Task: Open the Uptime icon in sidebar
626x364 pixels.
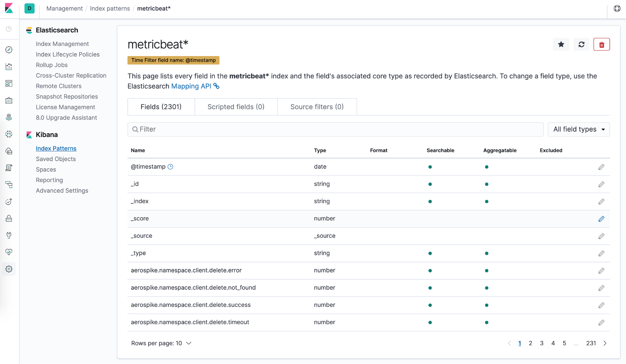Action: [9, 202]
